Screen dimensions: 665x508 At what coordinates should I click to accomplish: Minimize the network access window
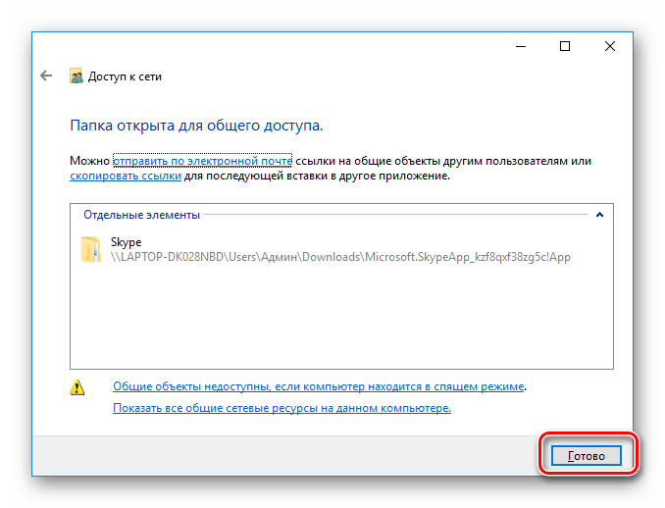pos(521,46)
